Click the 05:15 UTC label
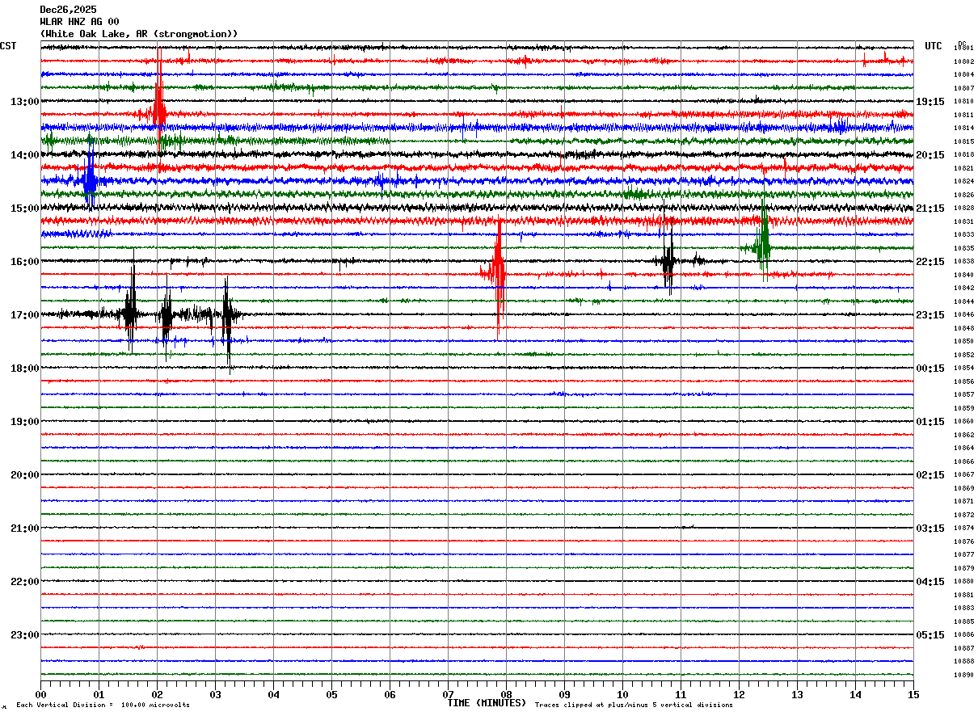The width and height of the screenshot is (978, 716). (x=930, y=635)
